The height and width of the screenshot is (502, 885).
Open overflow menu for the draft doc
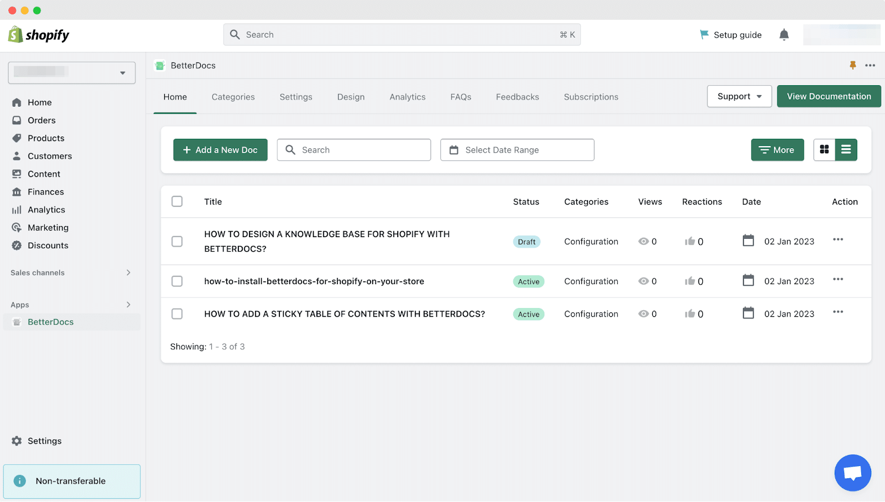(x=838, y=239)
